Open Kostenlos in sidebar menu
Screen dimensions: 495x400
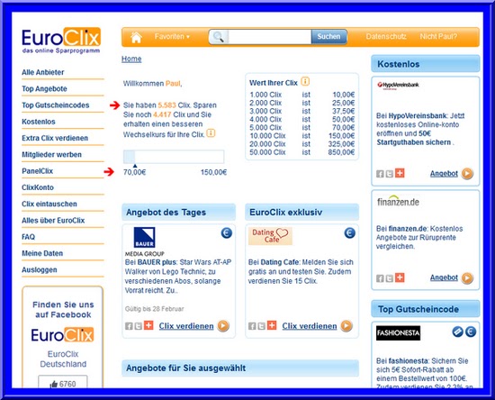(39, 122)
